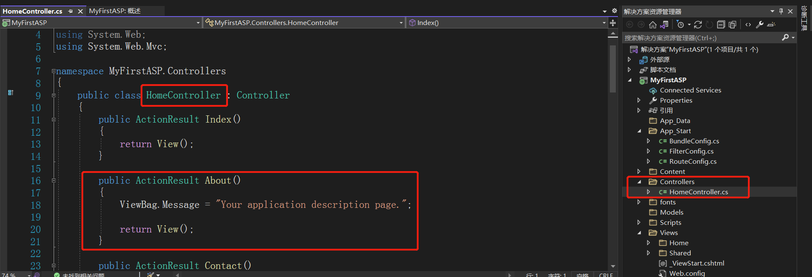The height and width of the screenshot is (277, 812).
Task: Click the Show All Files icon
Action: (732, 25)
